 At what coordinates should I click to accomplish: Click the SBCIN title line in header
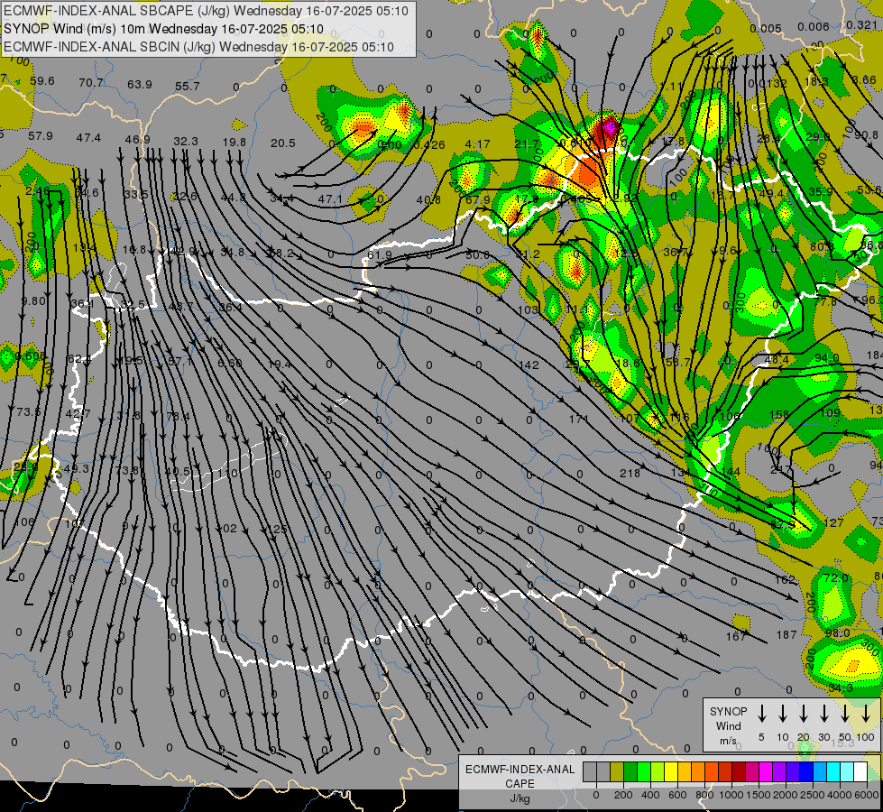[x=198, y=47]
